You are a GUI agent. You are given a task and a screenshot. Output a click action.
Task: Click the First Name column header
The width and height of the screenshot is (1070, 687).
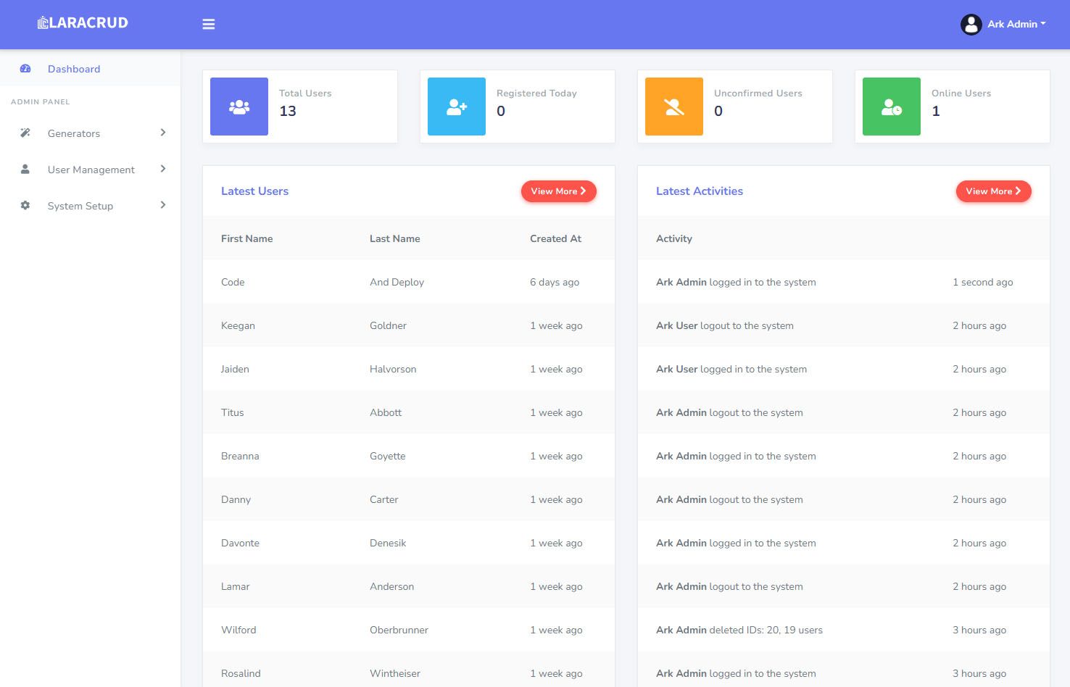click(x=247, y=238)
